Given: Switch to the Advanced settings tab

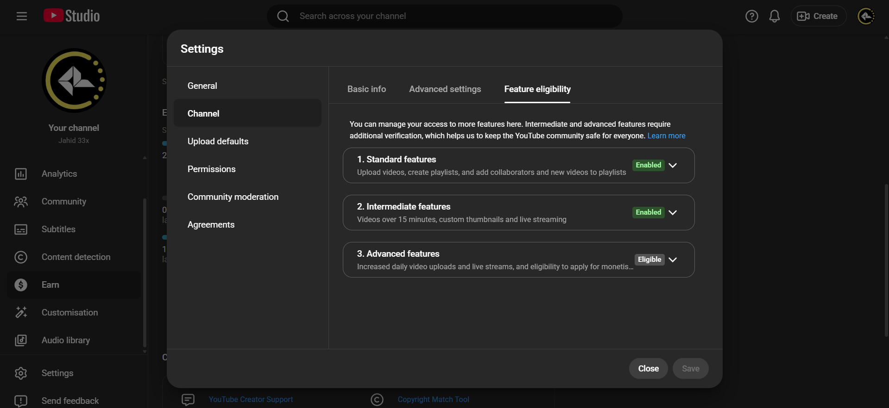Looking at the screenshot, I should tap(445, 89).
